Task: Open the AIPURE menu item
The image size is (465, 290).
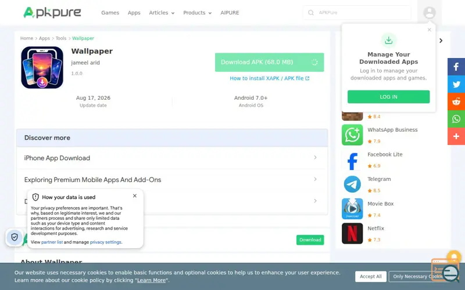Action: 230,13
